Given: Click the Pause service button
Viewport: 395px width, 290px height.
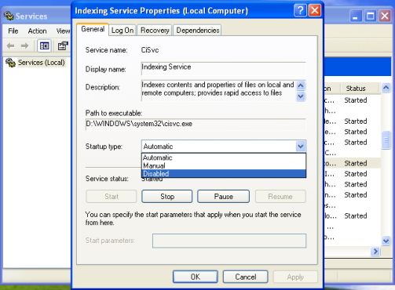Looking at the screenshot, I should coord(223,197).
